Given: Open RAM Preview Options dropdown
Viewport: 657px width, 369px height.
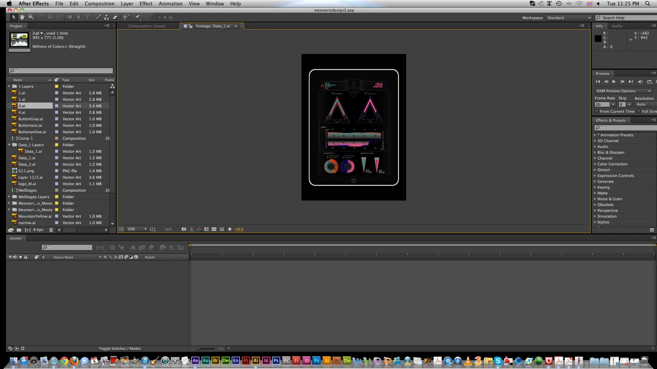Looking at the screenshot, I should pos(623,91).
